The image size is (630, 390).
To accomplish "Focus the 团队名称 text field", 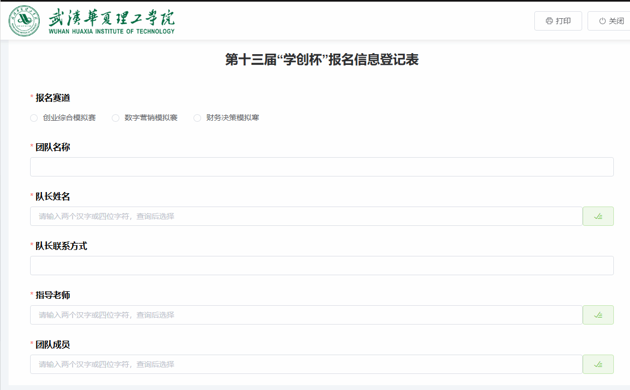I will coord(321,167).
